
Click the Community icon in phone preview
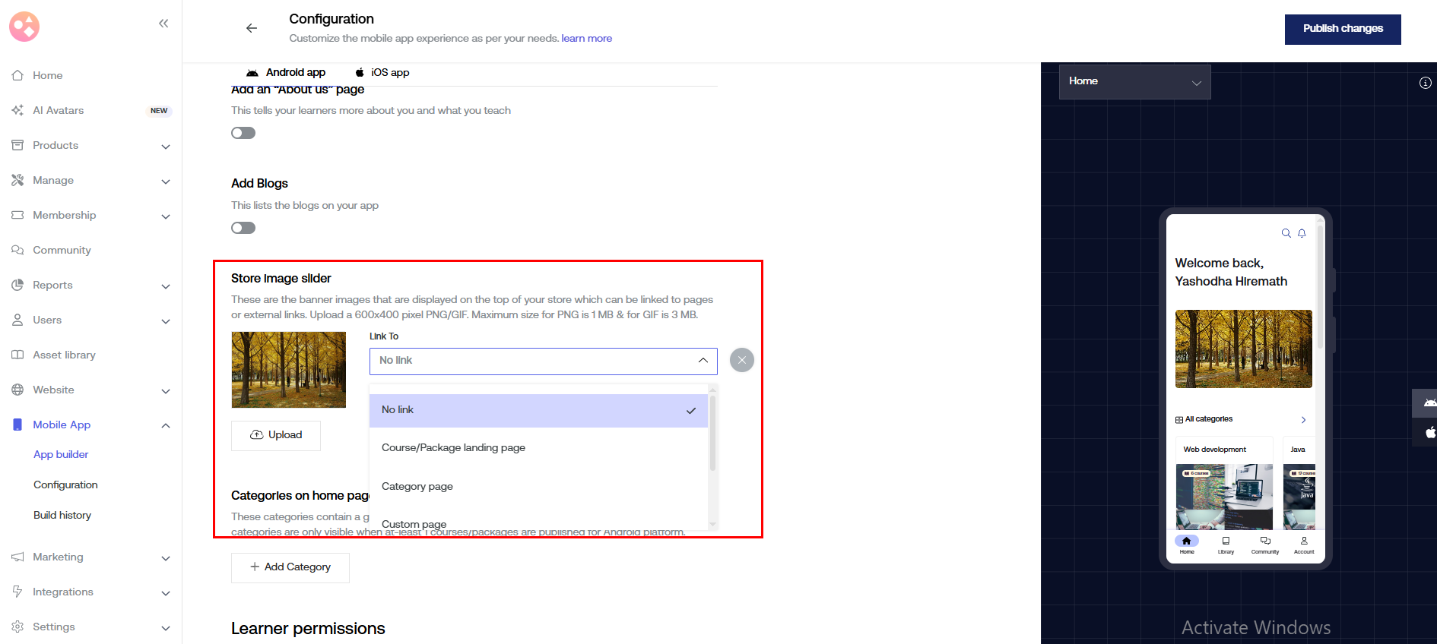tap(1265, 545)
